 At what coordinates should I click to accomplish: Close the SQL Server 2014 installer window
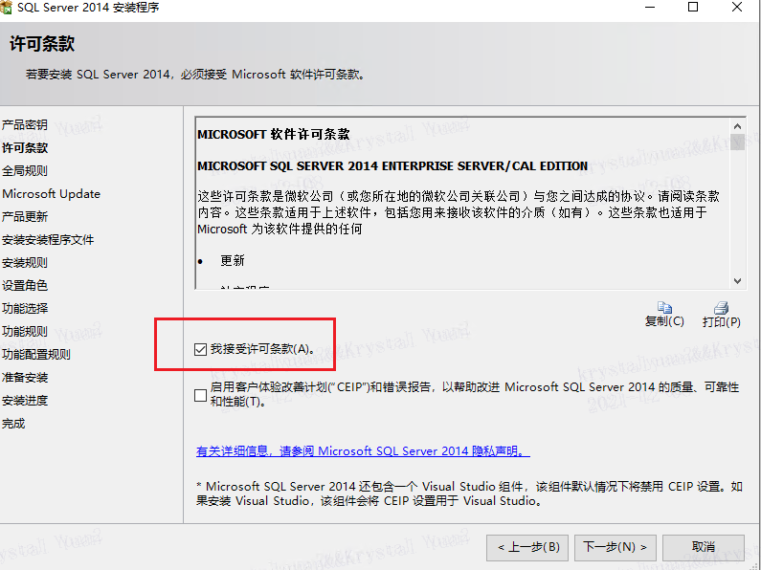737,8
